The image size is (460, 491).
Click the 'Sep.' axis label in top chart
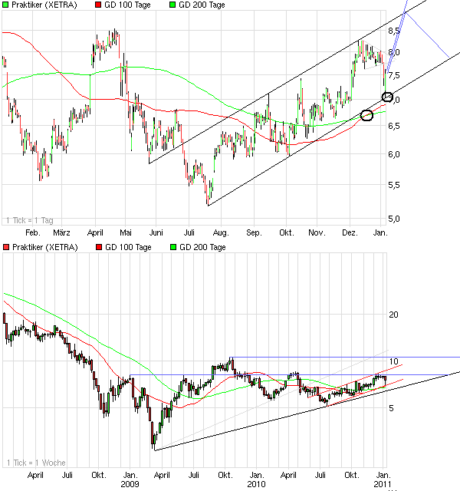click(x=254, y=233)
